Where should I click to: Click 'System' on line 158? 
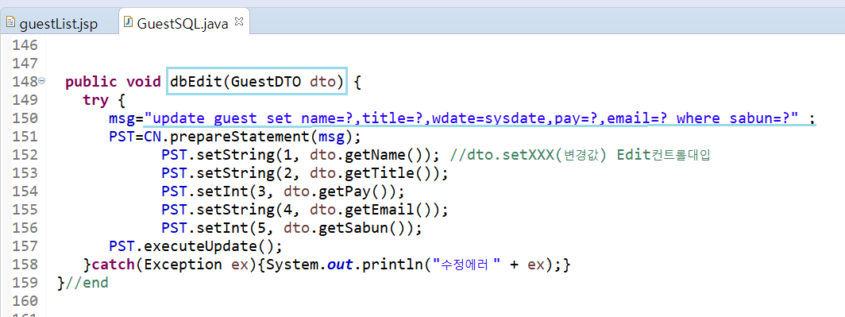(292, 264)
